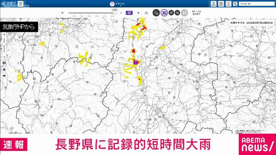Click the purple hazard cell in map center

(x=135, y=62)
